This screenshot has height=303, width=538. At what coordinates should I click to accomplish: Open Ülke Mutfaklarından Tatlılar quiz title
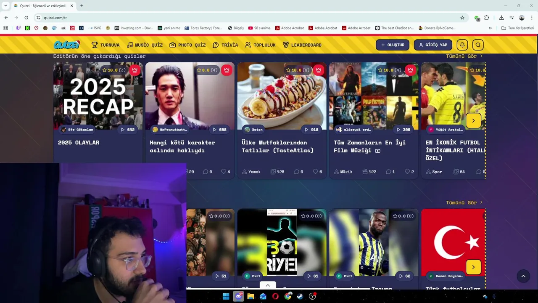pos(278,146)
